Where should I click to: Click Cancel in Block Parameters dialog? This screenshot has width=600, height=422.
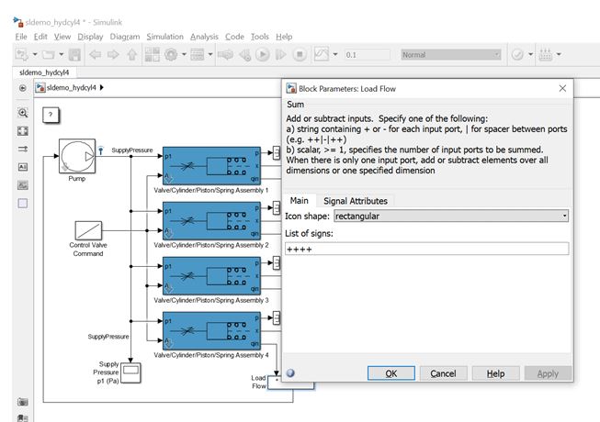[x=443, y=373]
